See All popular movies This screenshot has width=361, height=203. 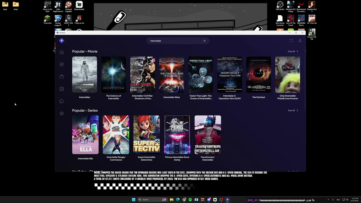tap(293, 51)
